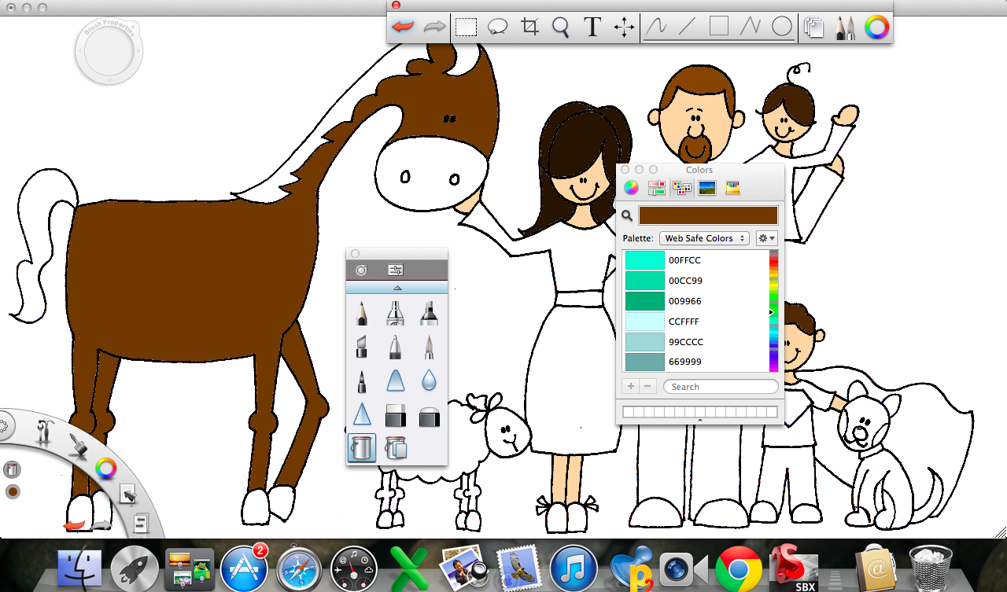Viewport: 1007px width, 592px height.
Task: Select the Airbrush tool
Action: click(x=395, y=313)
